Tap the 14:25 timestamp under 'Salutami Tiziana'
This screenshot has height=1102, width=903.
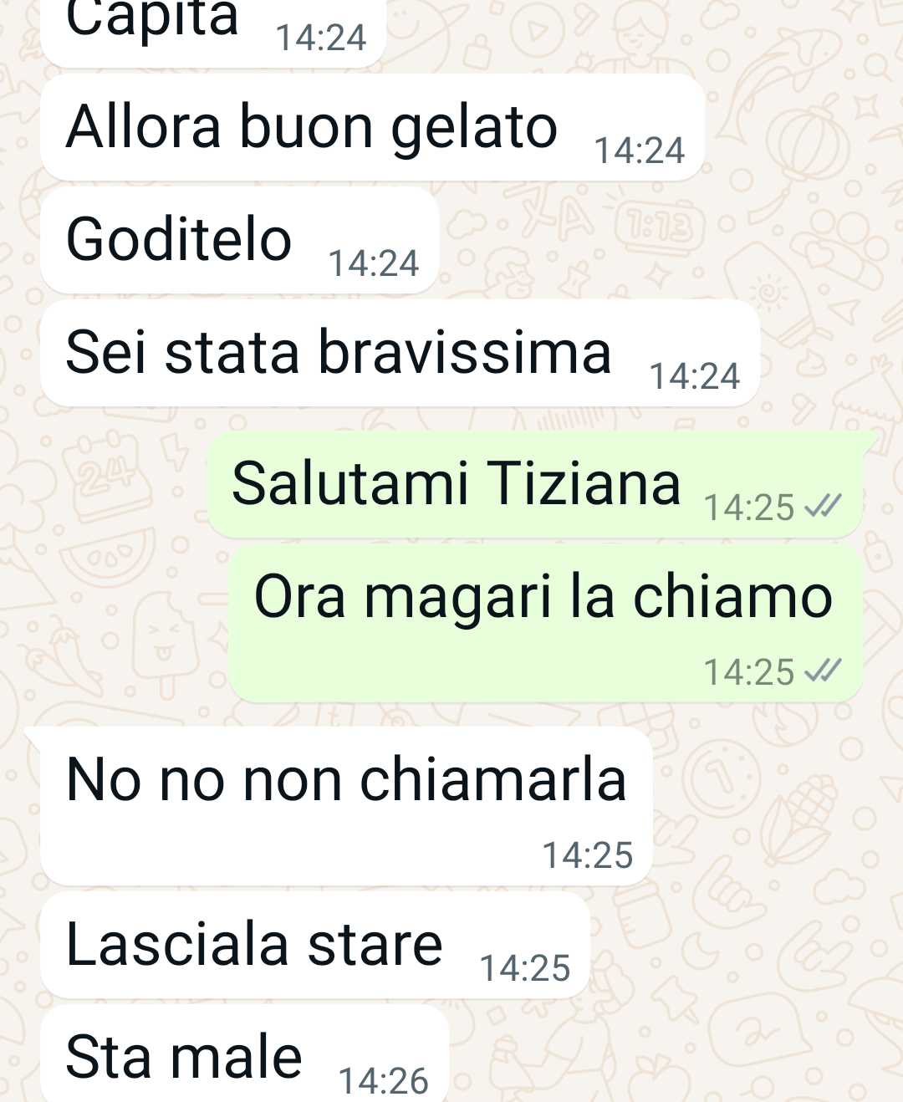point(749,508)
